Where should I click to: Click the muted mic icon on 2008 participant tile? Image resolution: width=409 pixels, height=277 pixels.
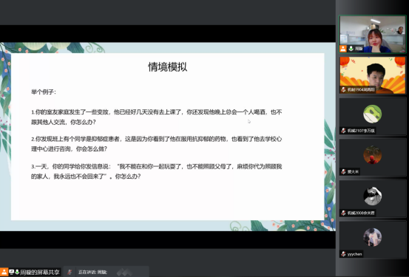[343, 213]
